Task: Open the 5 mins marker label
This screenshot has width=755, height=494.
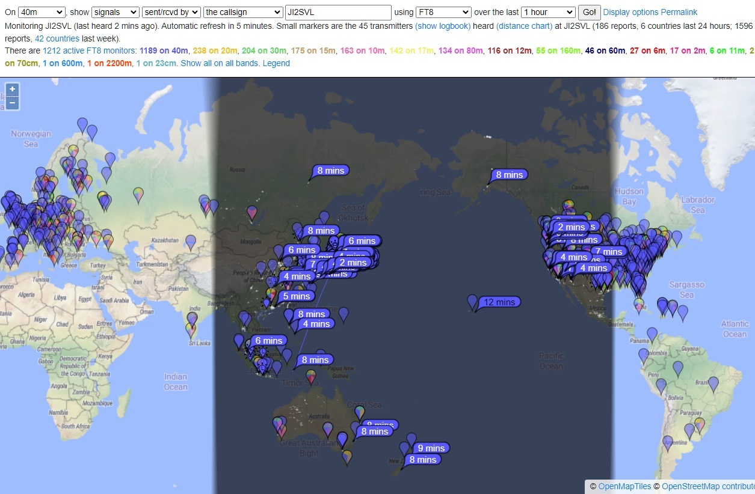Action: click(x=297, y=296)
